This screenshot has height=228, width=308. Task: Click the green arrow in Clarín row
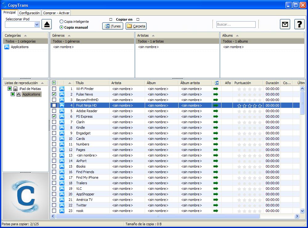pos(216,122)
